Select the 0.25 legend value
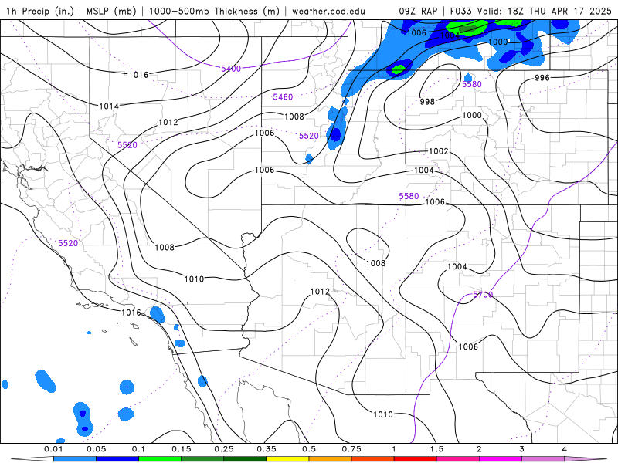The image size is (618, 463). (224, 449)
